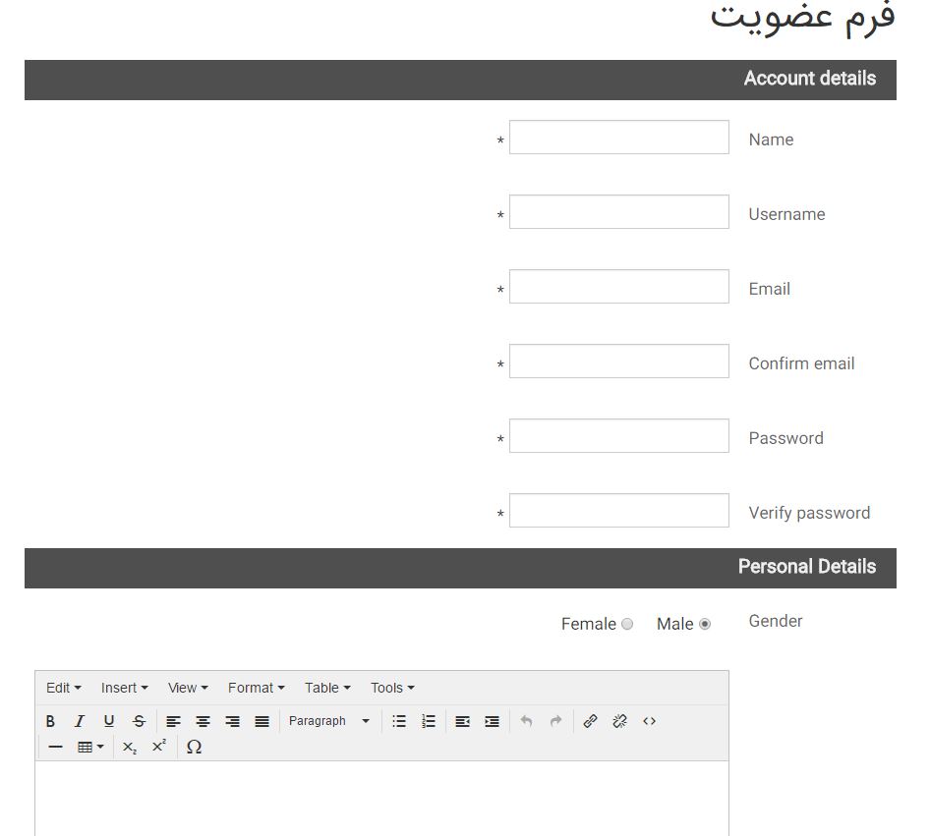
Task: Click the Name input field
Action: [x=618, y=138]
